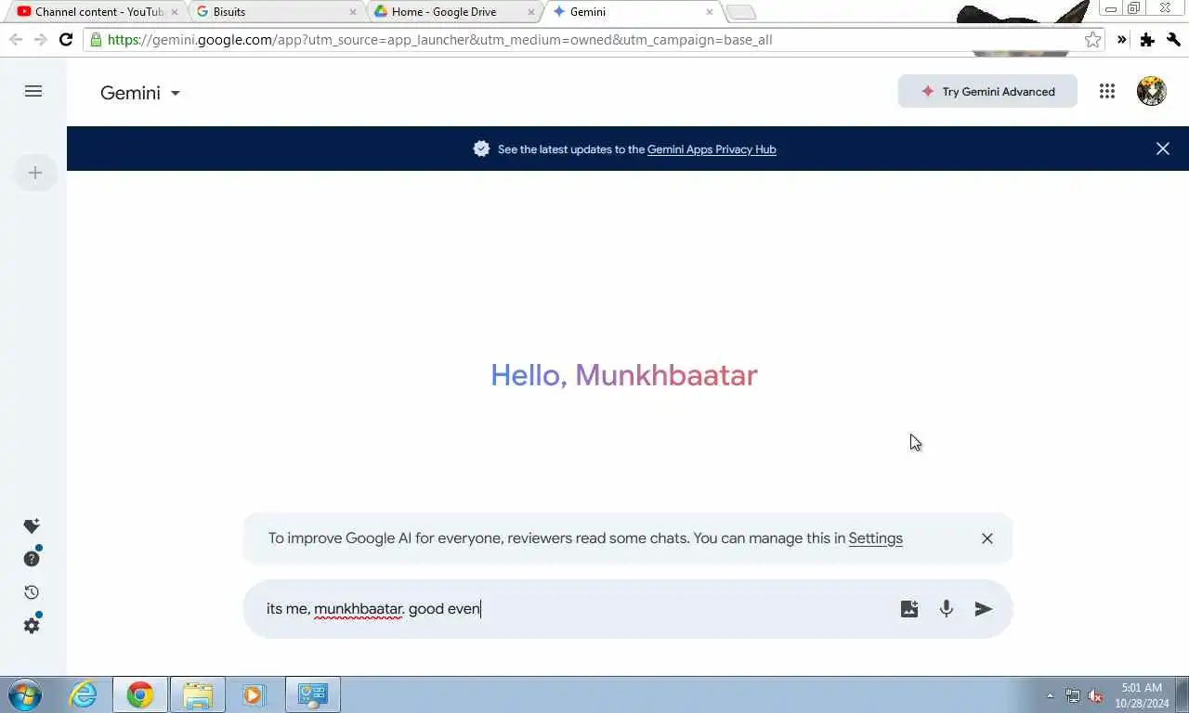Open a new browser tab
Screen dimensions: 1189x713
(x=740, y=12)
